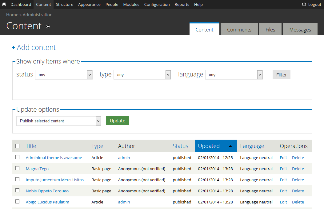324x209 pixels.
Task: Open the People menu item
Action: coord(112,4)
